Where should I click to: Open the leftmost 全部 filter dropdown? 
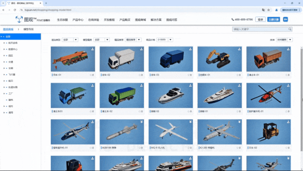tap(70, 40)
